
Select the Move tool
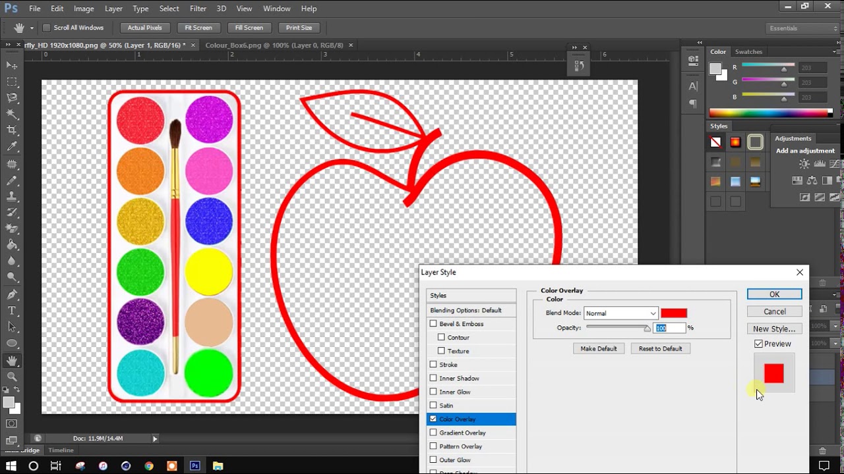[12, 65]
